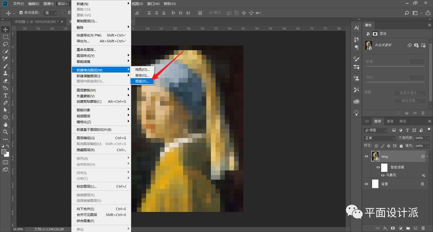433x232 pixels.
Task: Open the blend mode 正常 dropdown
Action: 375,138
